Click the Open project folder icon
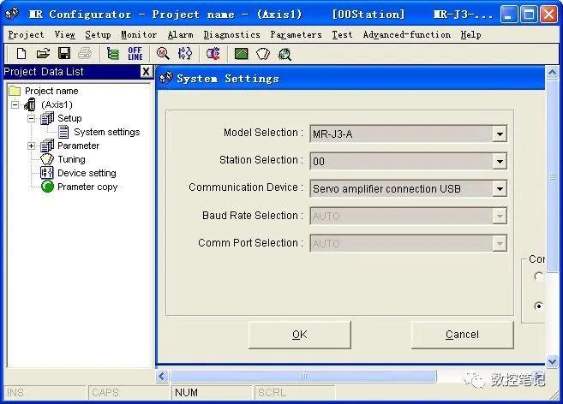 [x=43, y=54]
